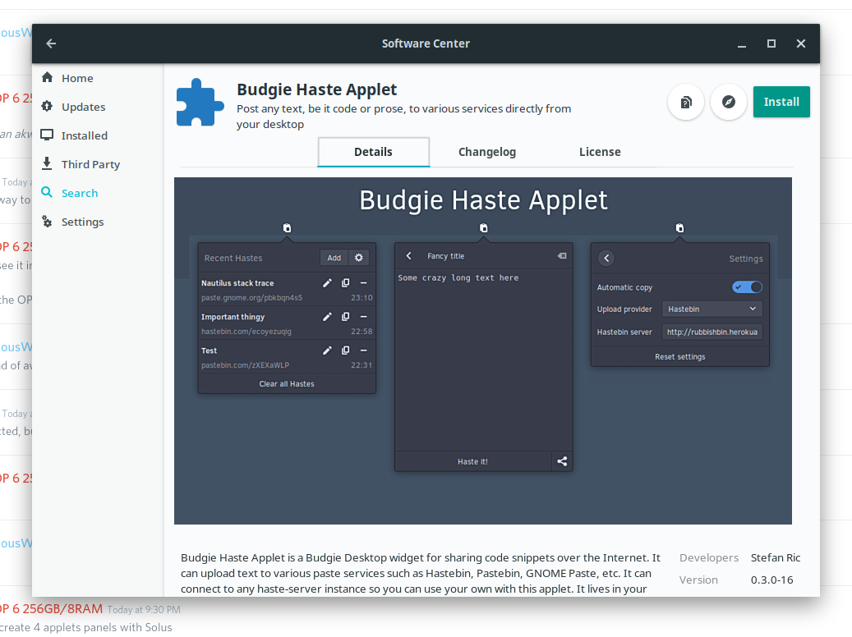Click the Hastebin server URL field
Image resolution: width=852 pixels, height=637 pixels.
pyautogui.click(x=712, y=332)
